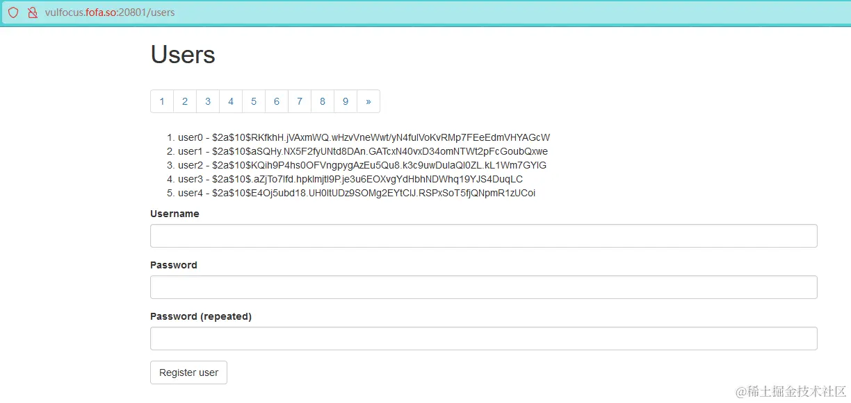This screenshot has width=851, height=403.
Task: Go to pagination page 8
Action: point(323,101)
